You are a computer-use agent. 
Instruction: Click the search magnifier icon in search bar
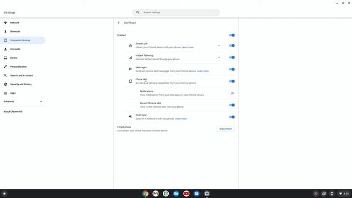click(137, 12)
